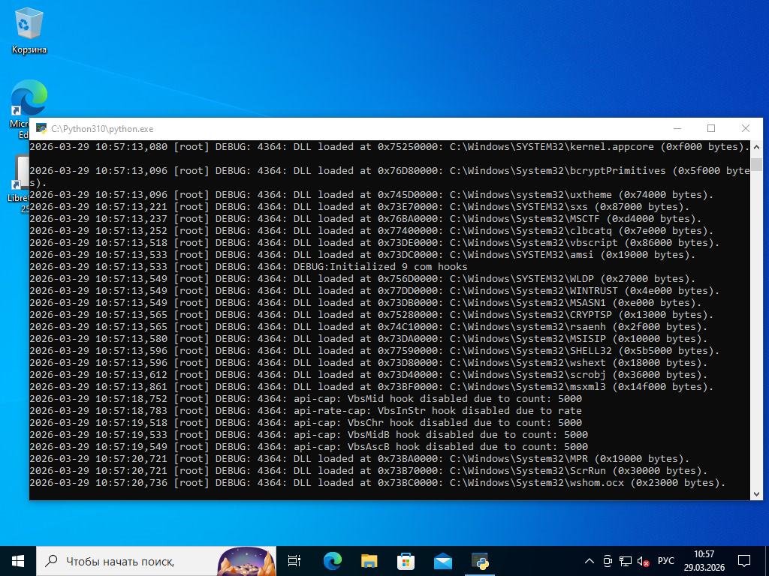Viewport: 769px width, 576px height.
Task: Click the Windows Start button
Action: pyautogui.click(x=18, y=560)
